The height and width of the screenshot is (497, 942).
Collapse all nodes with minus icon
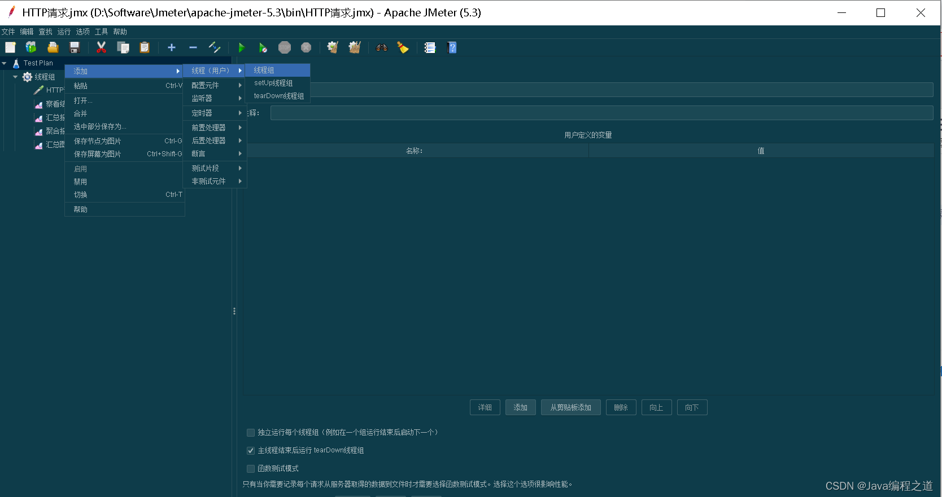[193, 47]
